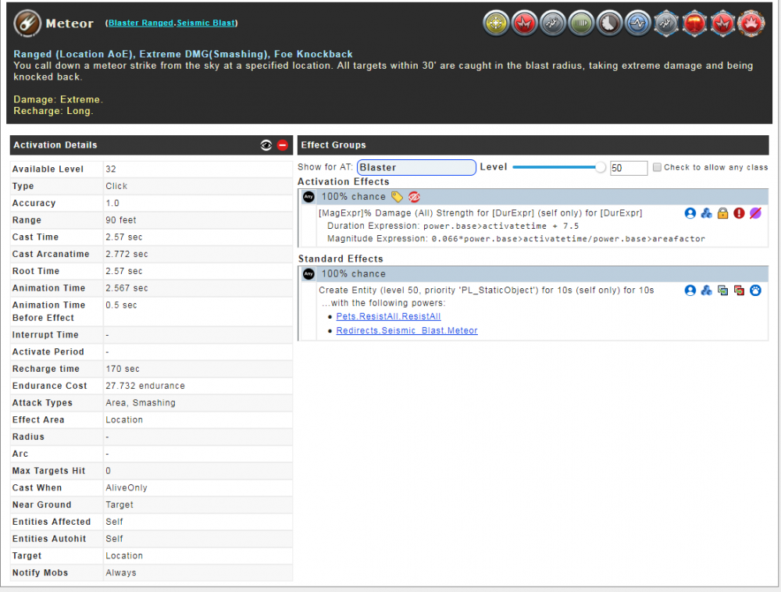The image size is (781, 592).
Task: Click the red mushroom cloud set icon
Action: [x=694, y=23]
